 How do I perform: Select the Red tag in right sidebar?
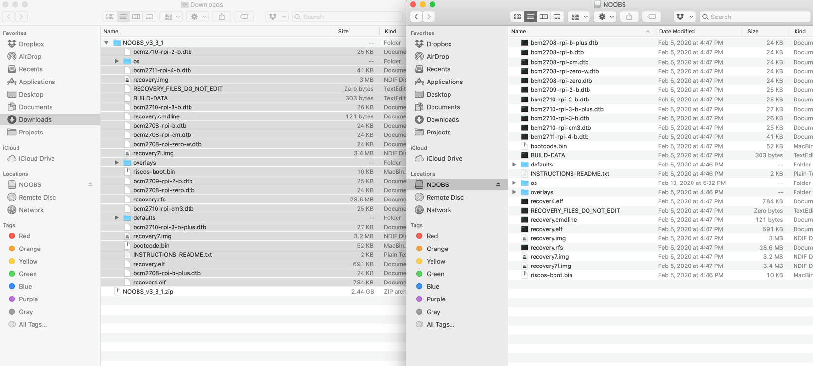pos(432,236)
